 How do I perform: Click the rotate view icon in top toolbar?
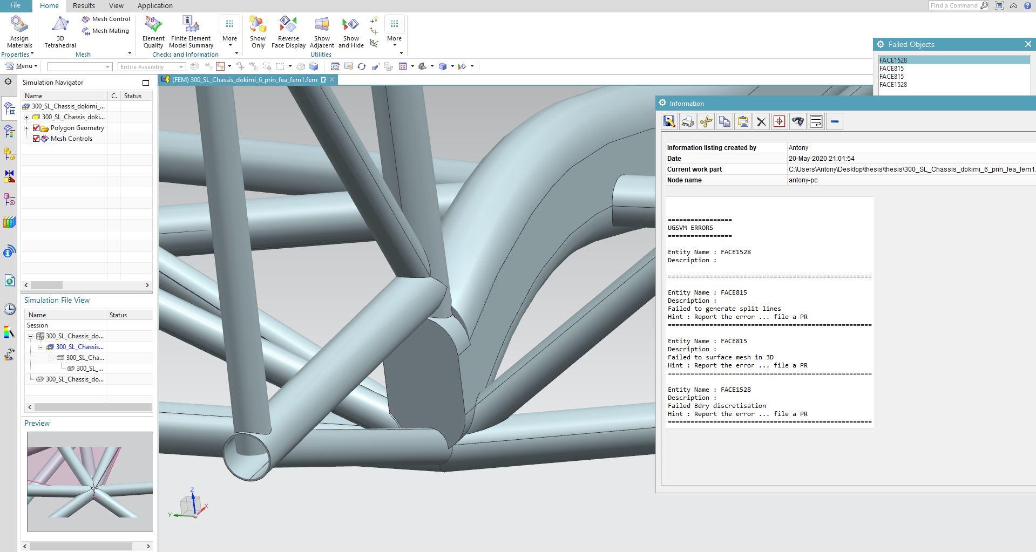coord(362,66)
